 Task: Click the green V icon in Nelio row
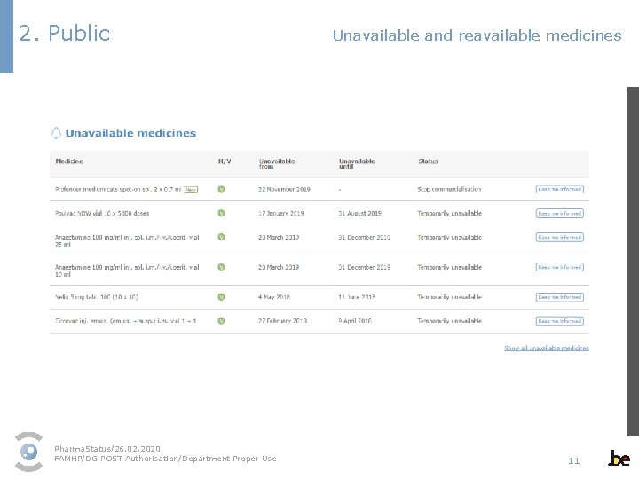click(x=221, y=297)
